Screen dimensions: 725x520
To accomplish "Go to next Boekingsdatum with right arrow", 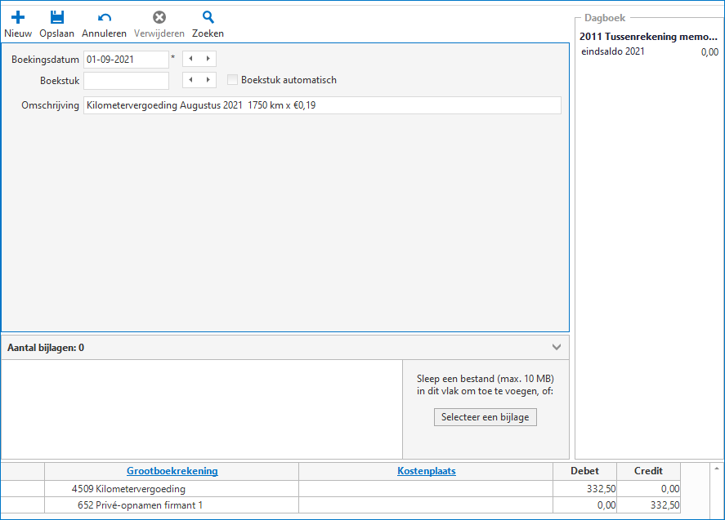I will [208, 59].
